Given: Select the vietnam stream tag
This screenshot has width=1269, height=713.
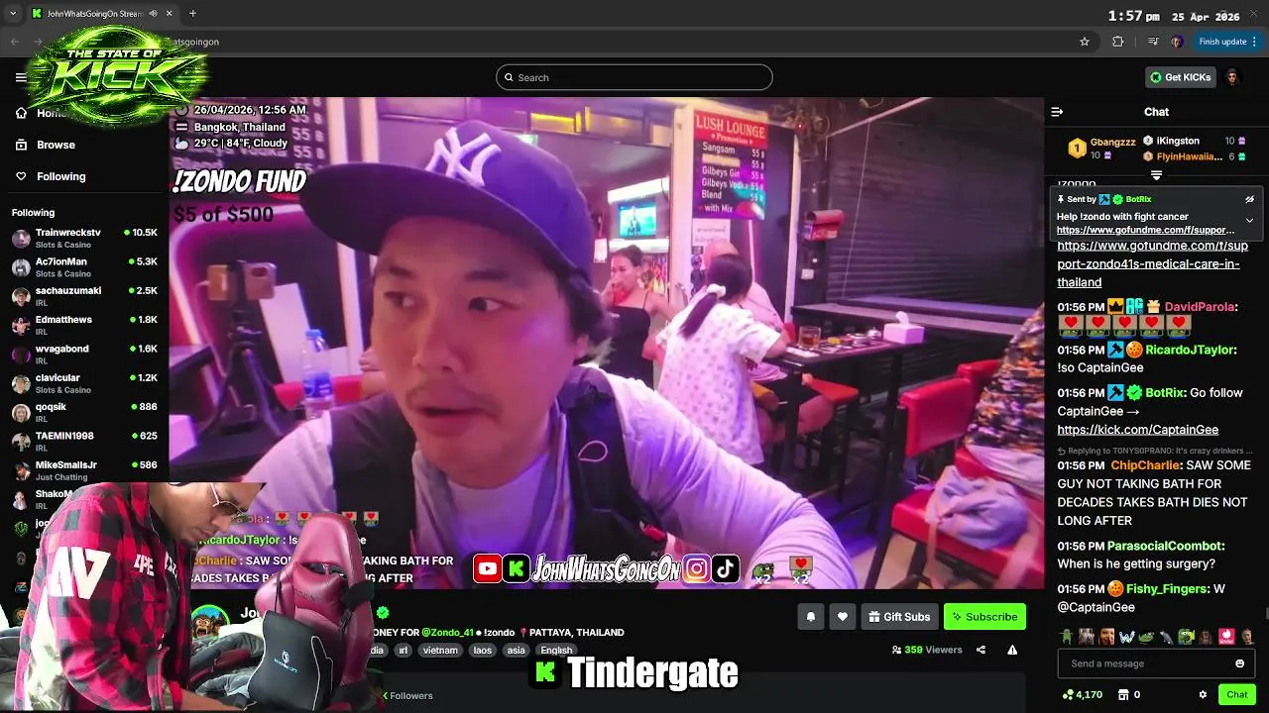Looking at the screenshot, I should [439, 651].
